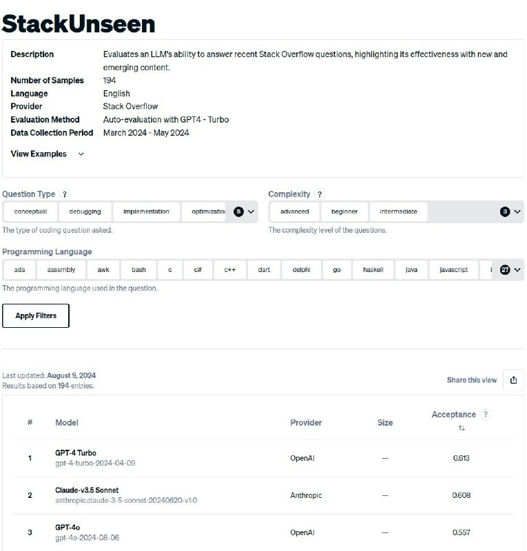Click the Apply Filters button
Viewport: 527px width, 551px height.
[x=36, y=315]
